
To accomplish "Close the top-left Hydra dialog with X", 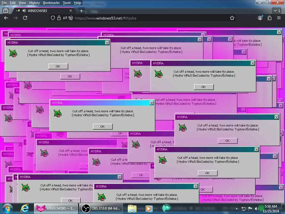I will tap(107, 43).
